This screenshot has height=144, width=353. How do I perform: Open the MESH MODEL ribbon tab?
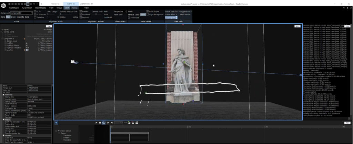point(41,8)
